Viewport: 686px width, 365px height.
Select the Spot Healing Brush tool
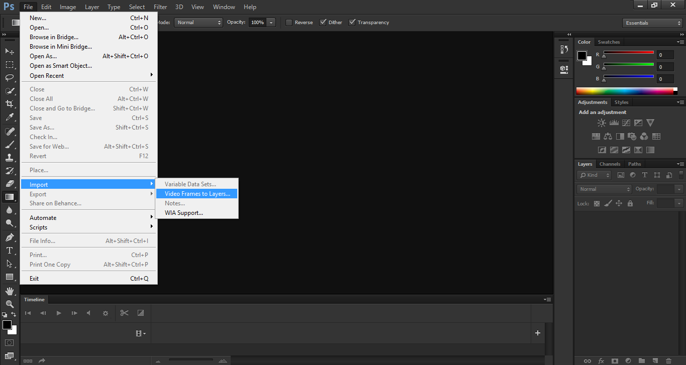point(10,131)
